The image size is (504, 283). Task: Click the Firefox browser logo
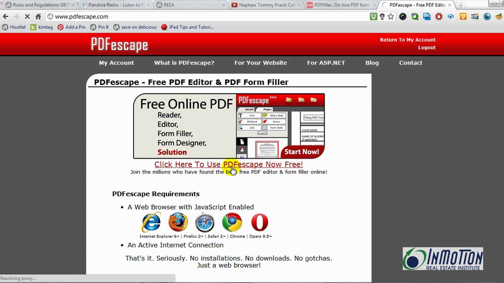178,222
